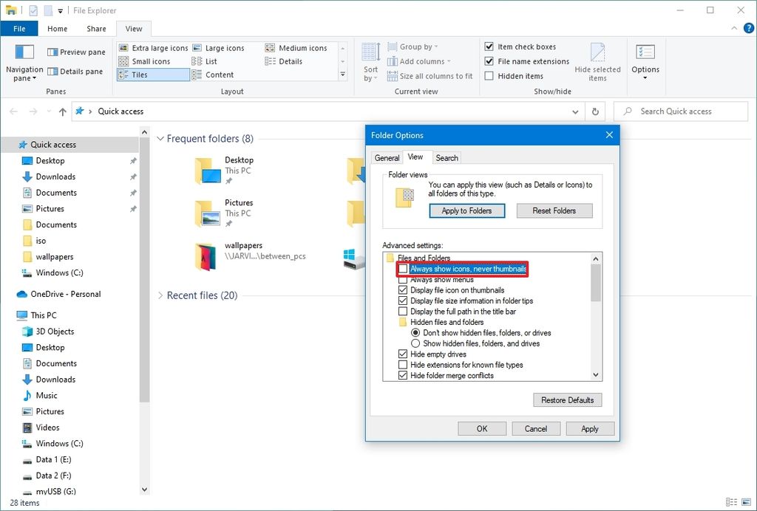757x511 pixels.
Task: Click the Apply to Folders button
Action: click(466, 210)
